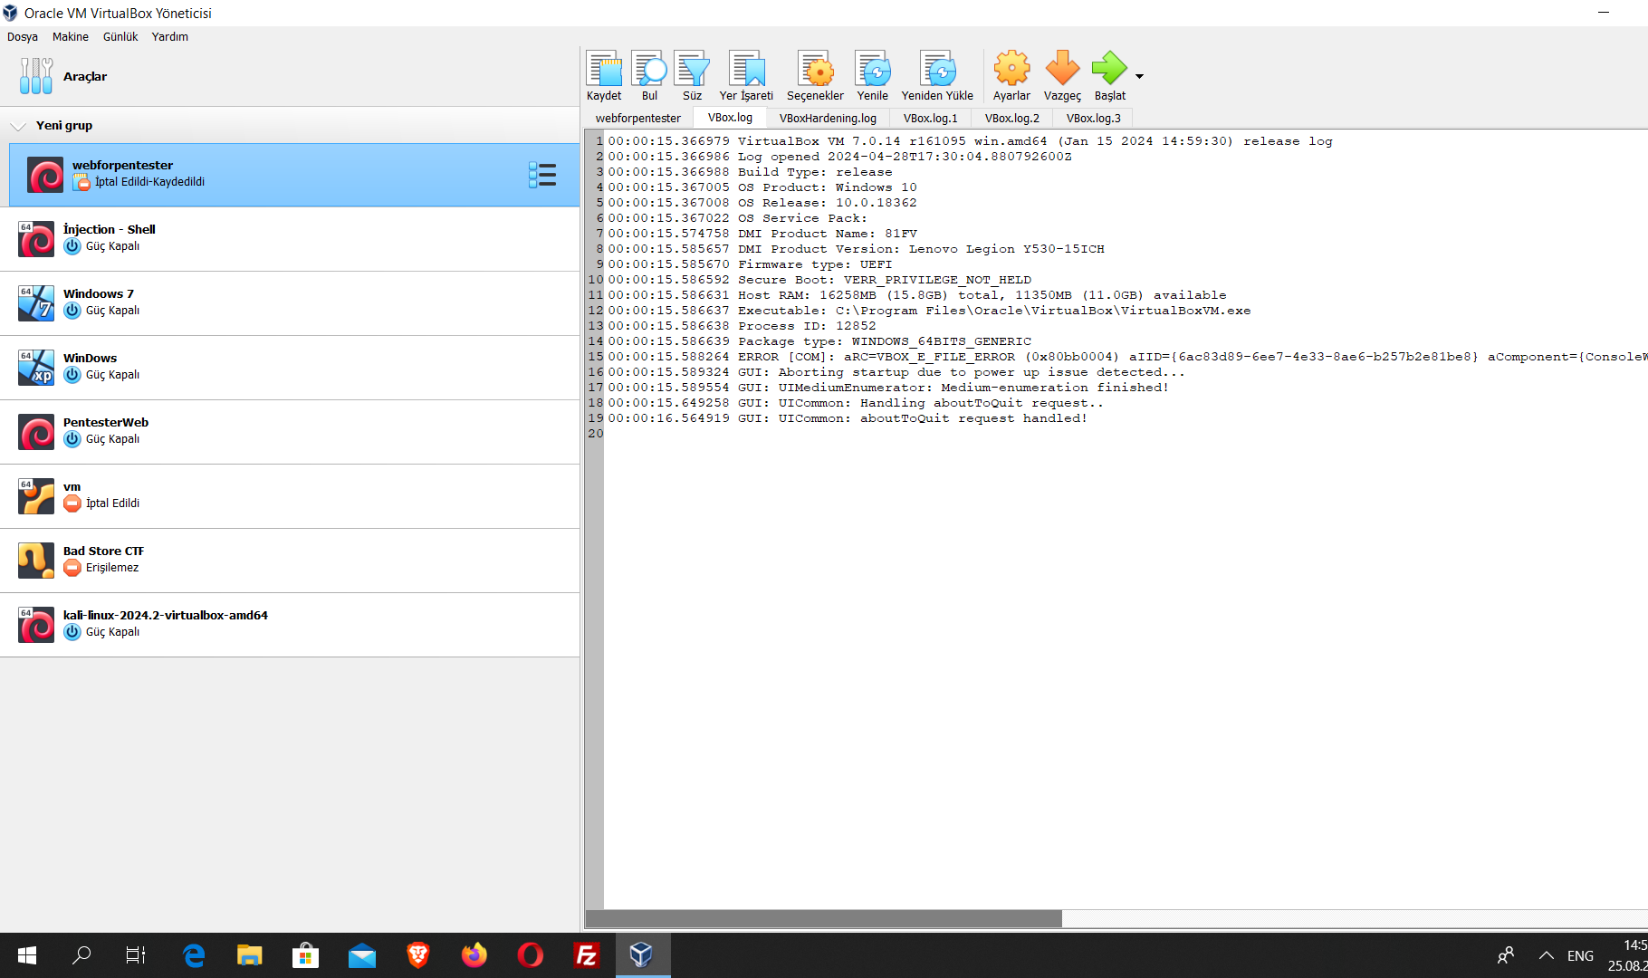1648x978 pixels.
Task: Switch to the VBoxHardening.log tab
Action: (828, 118)
